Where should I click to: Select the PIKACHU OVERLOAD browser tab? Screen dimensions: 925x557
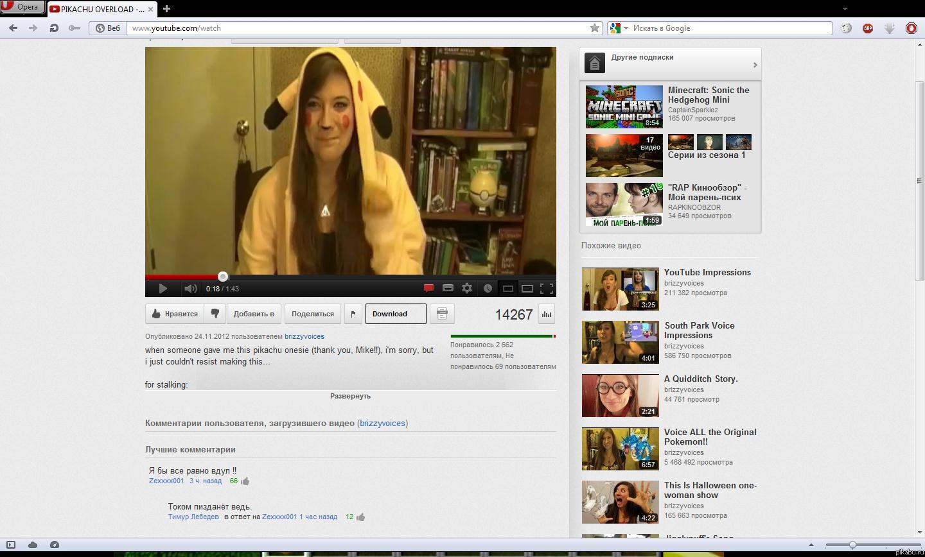100,9
